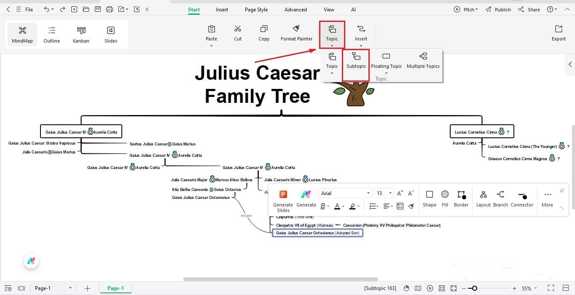Toggle bold text formatting

[323, 206]
